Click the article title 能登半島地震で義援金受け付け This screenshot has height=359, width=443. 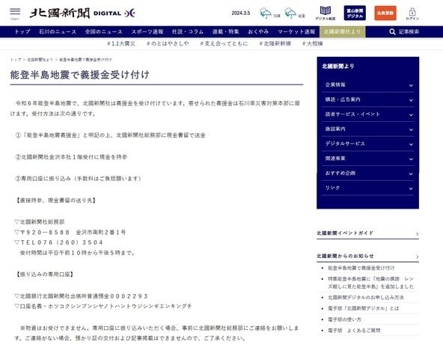[x=79, y=75]
